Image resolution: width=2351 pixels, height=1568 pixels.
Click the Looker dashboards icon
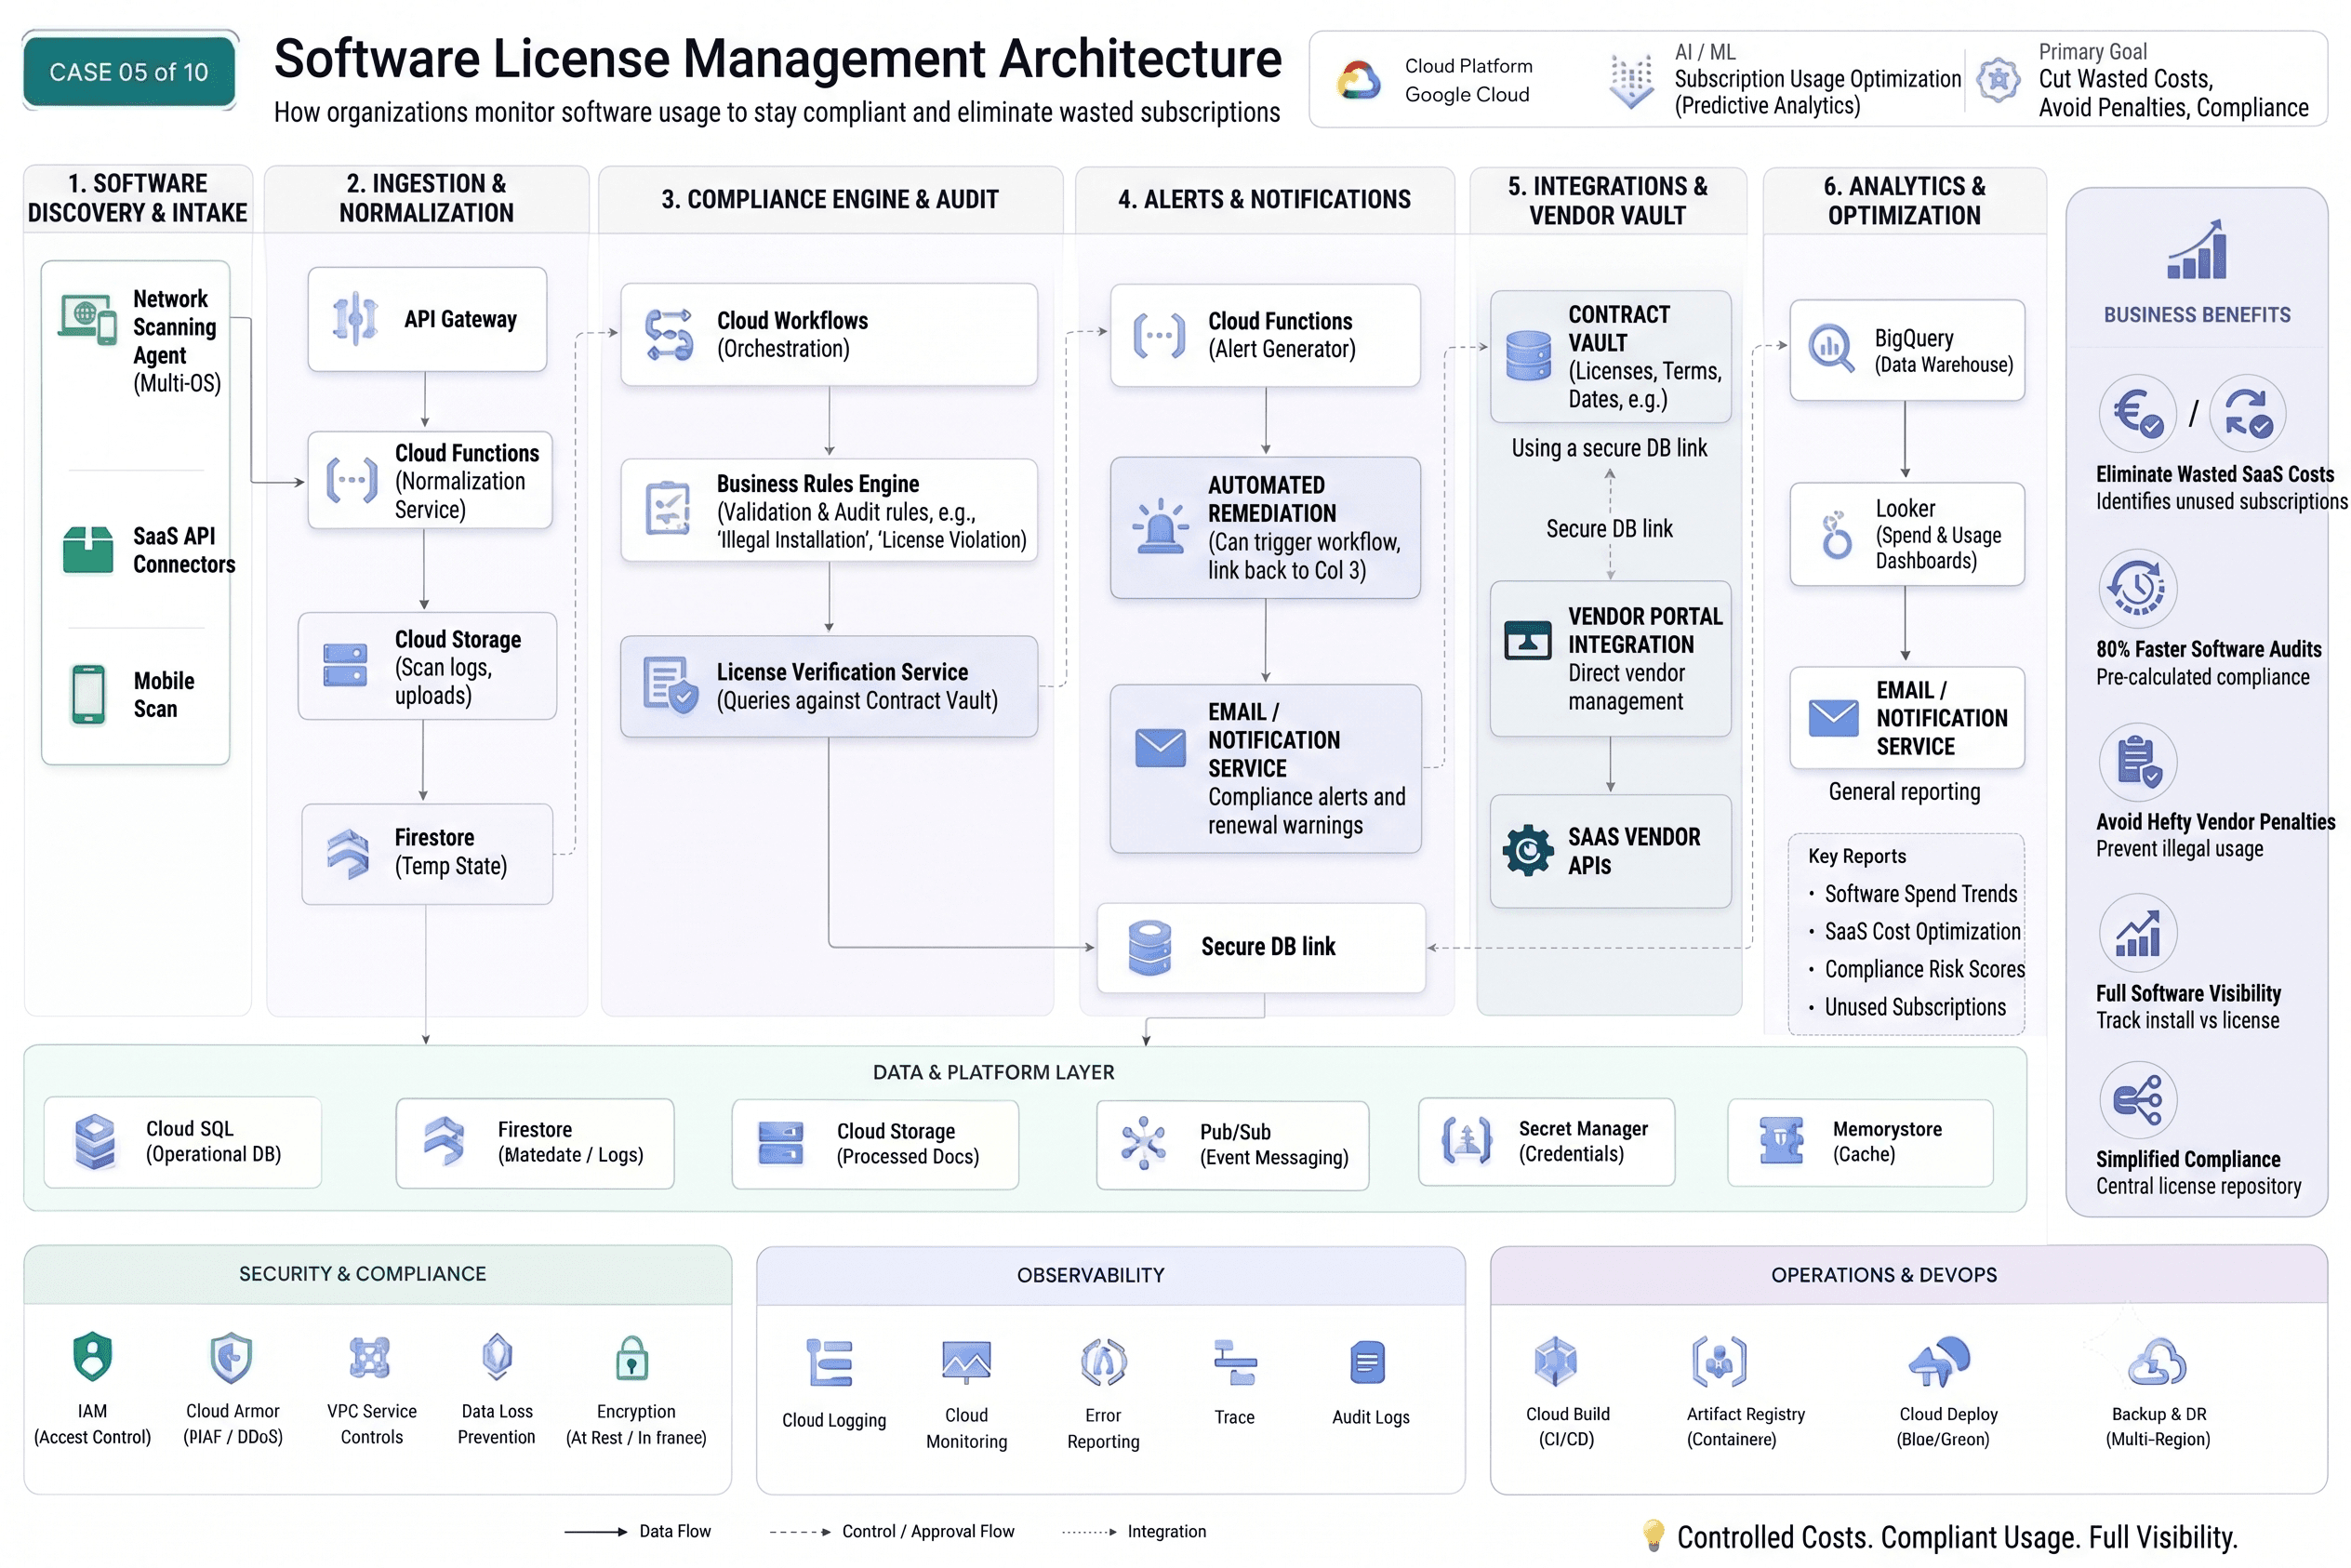pos(1836,535)
